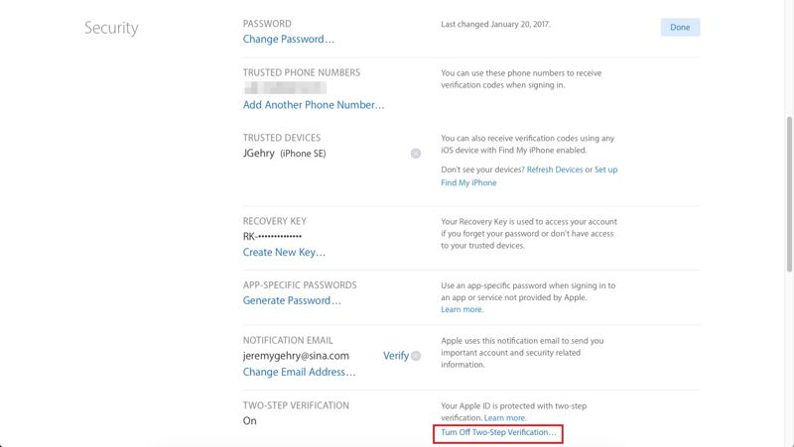
Task: Generate an app-specific password
Action: point(292,300)
